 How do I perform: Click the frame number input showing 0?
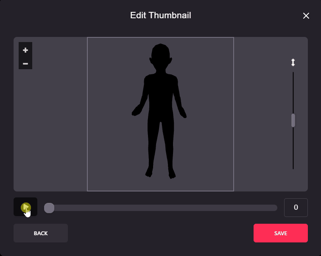coord(296,208)
